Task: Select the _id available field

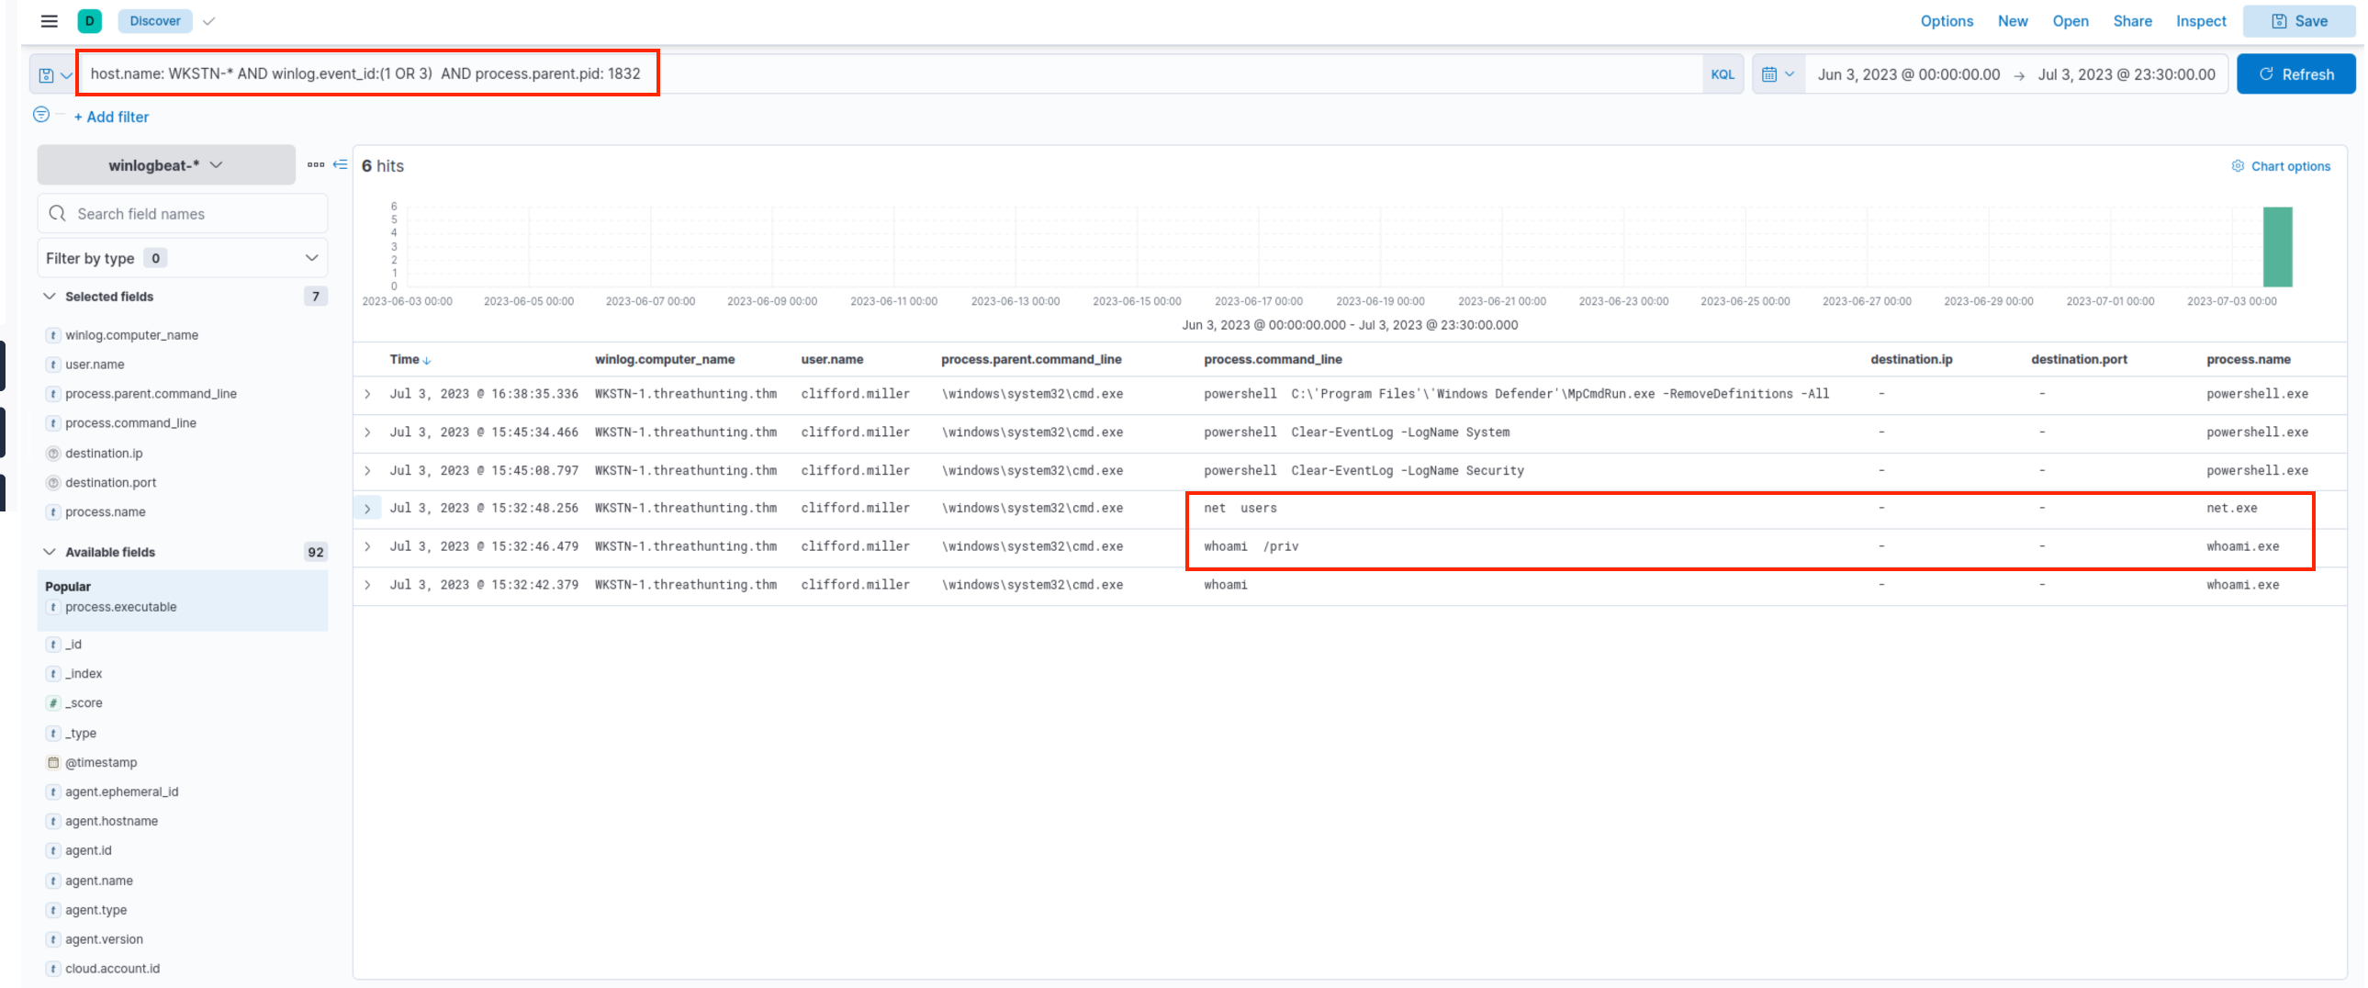Action: [x=73, y=646]
